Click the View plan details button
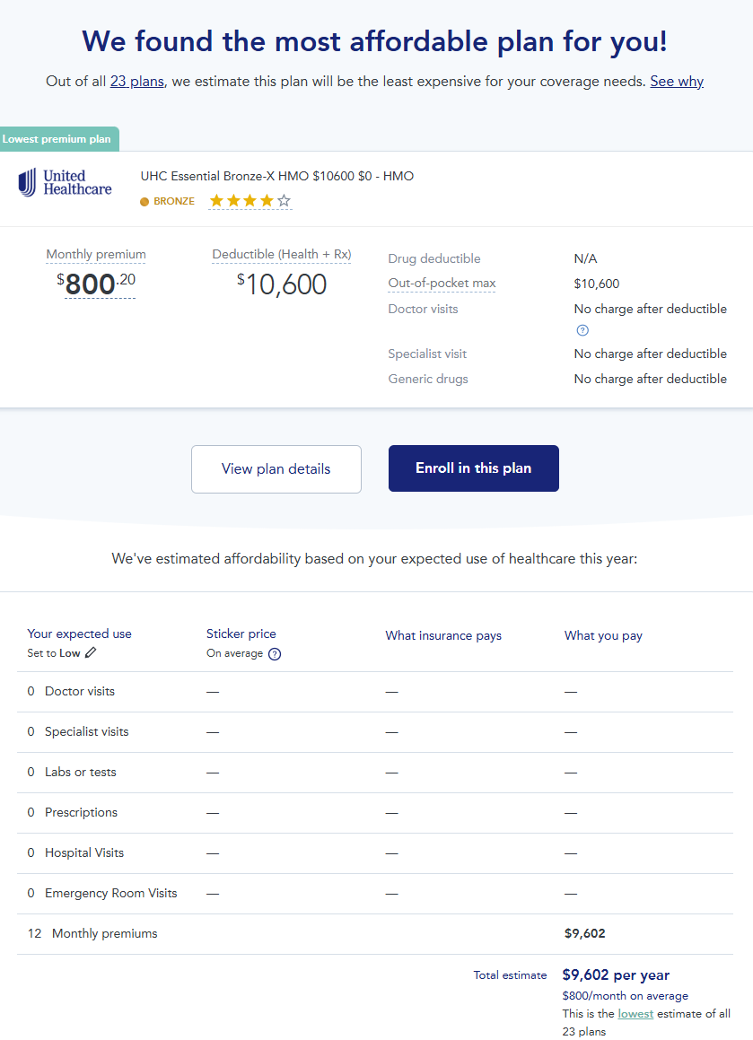 (x=276, y=469)
